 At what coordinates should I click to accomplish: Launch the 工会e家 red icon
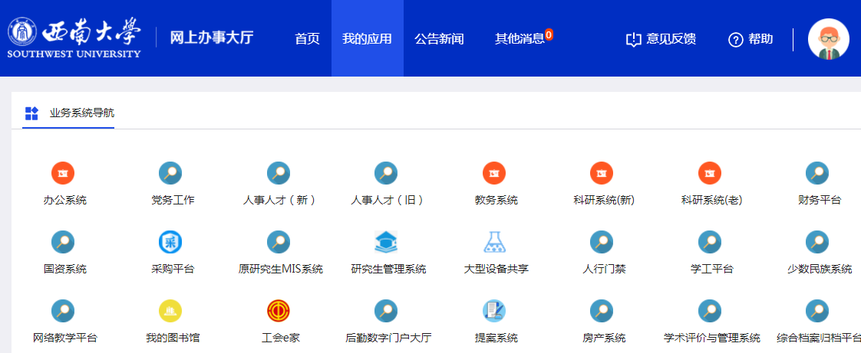279,311
